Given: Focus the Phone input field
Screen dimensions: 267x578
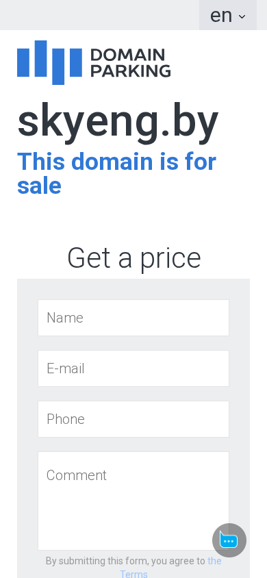Looking at the screenshot, I should (x=133, y=419).
